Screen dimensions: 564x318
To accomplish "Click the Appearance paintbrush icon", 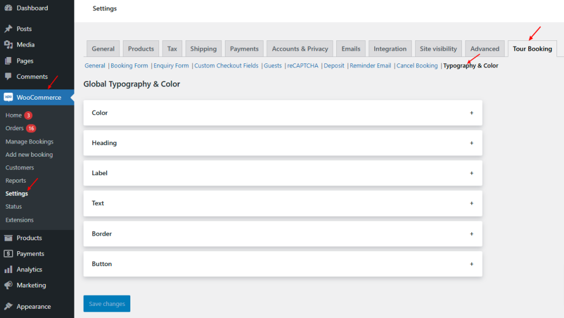I will (x=8, y=306).
